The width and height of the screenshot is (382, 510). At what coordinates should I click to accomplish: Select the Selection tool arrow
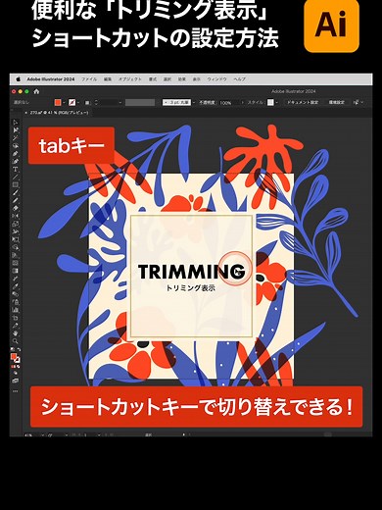[x=16, y=123]
